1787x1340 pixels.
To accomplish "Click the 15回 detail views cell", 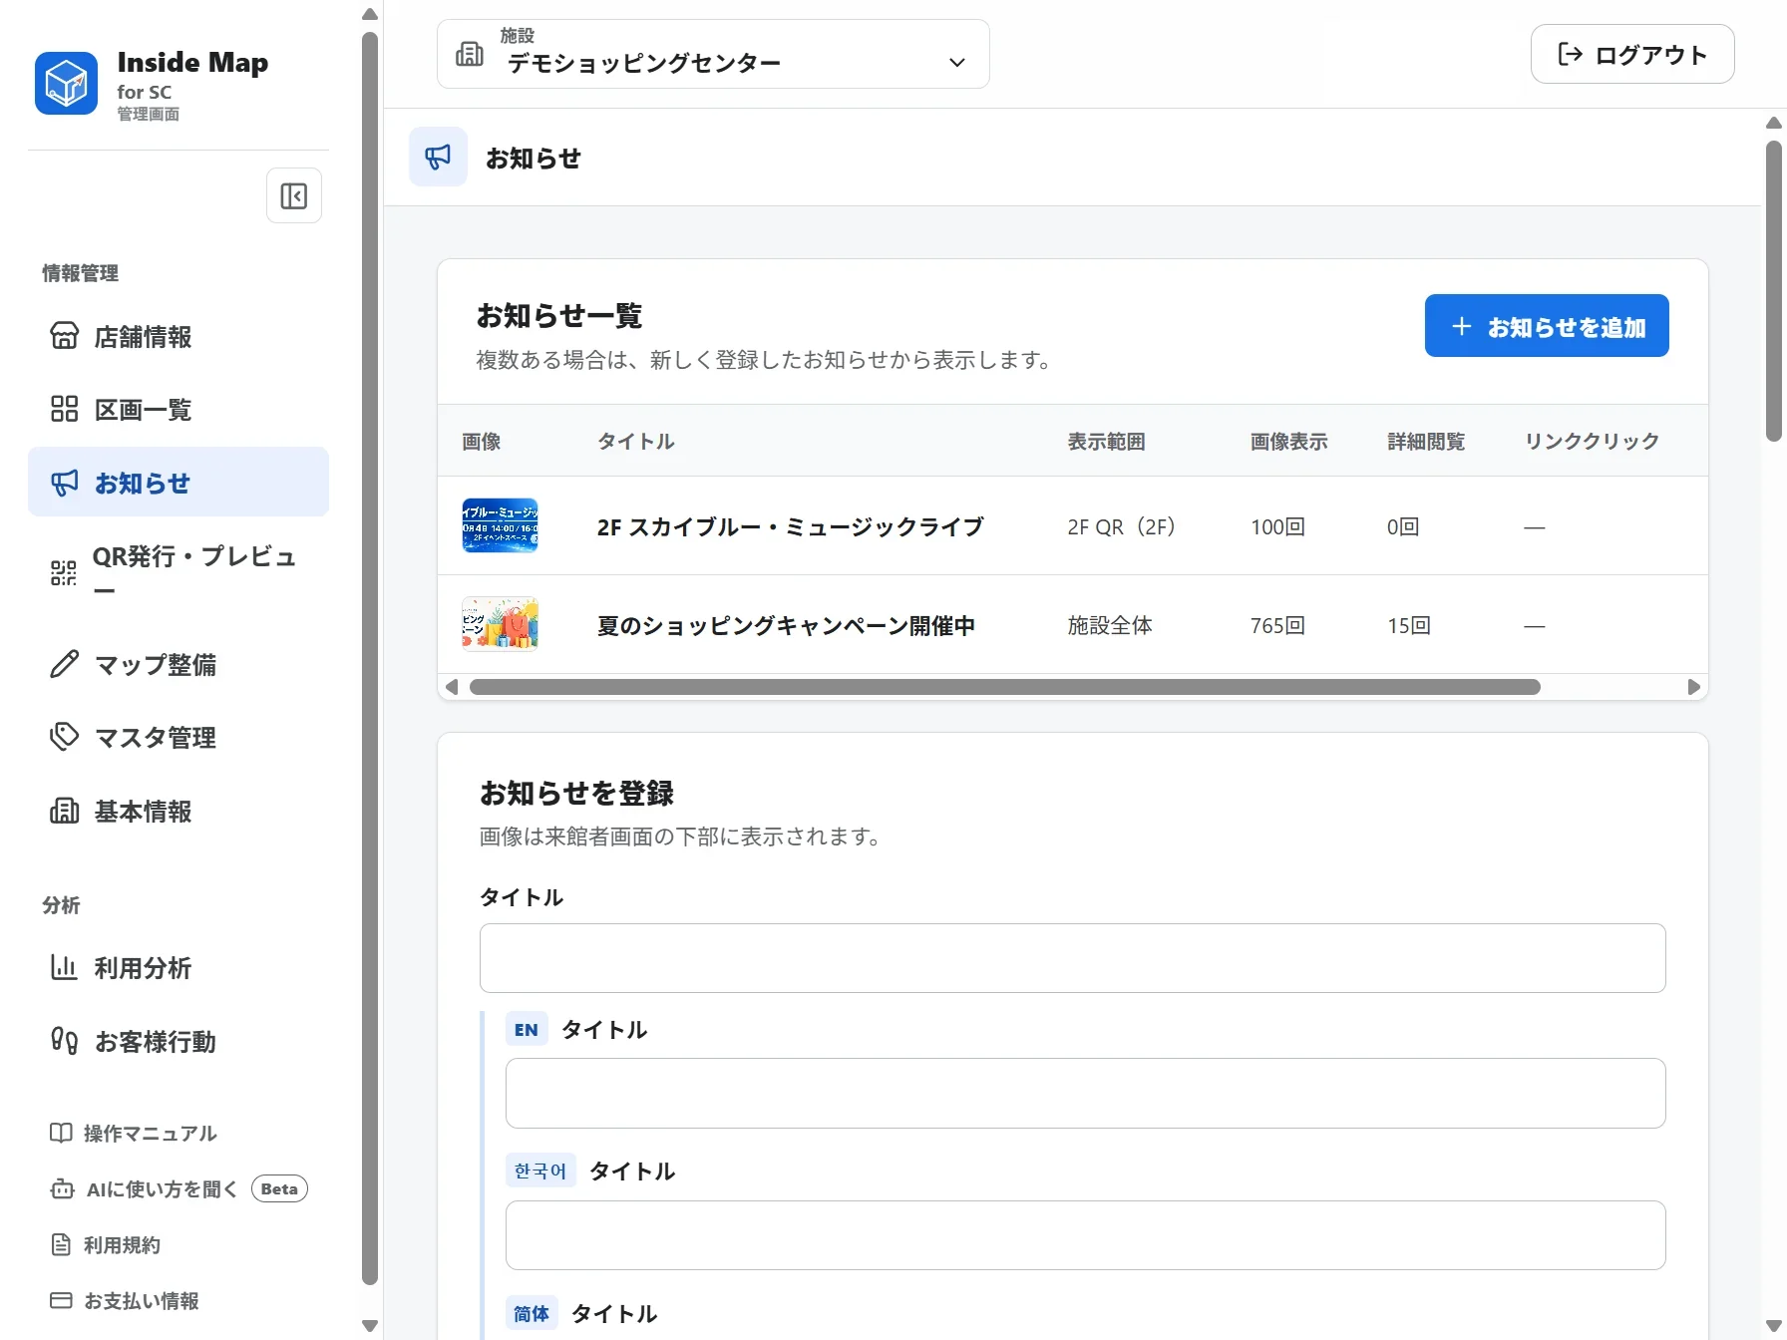I will pyautogui.click(x=1409, y=625).
